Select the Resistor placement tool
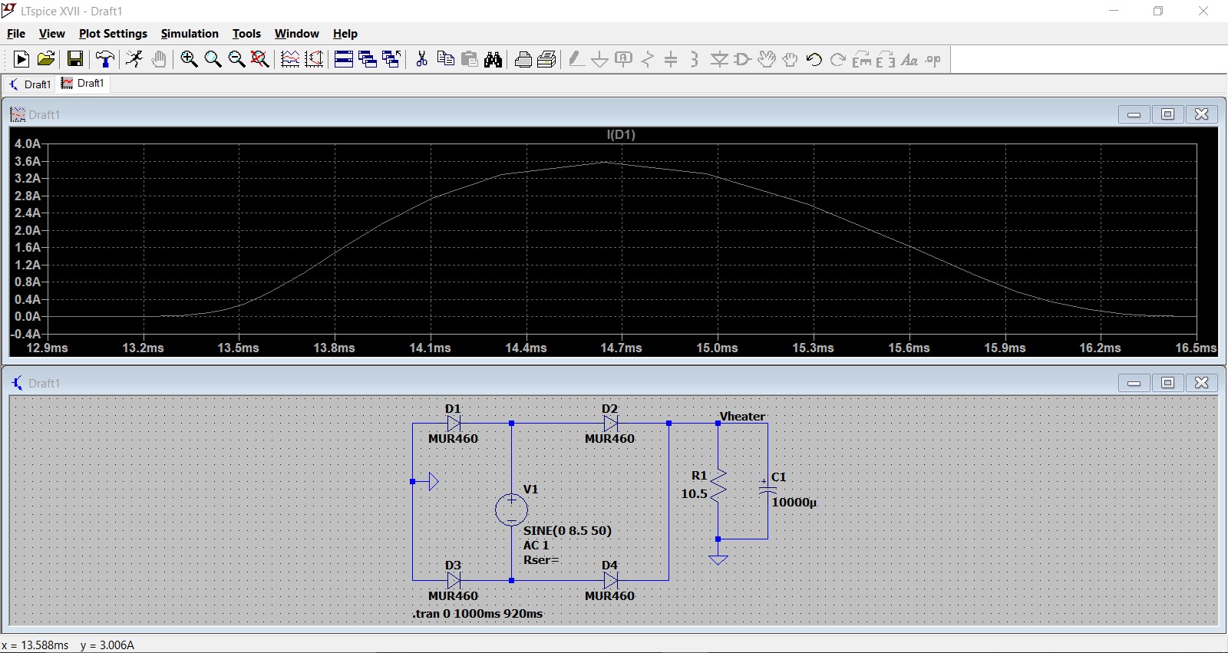Image resolution: width=1228 pixels, height=653 pixels. pos(648,59)
